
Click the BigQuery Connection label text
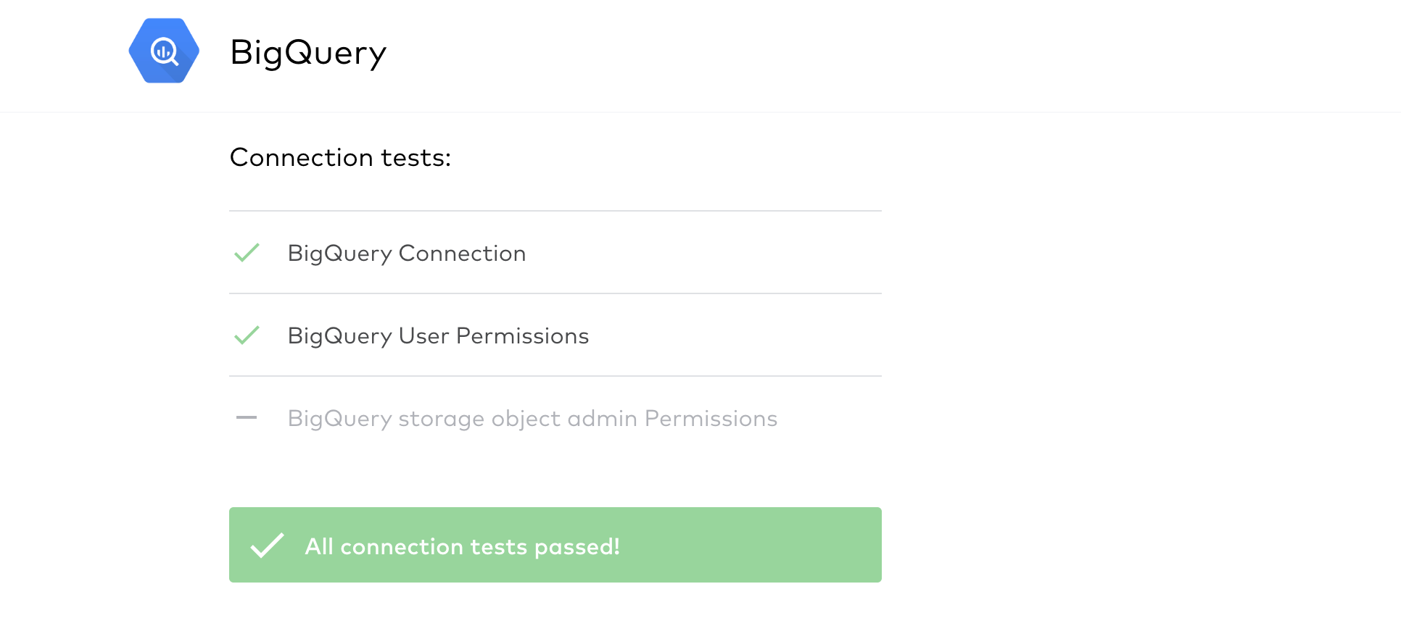tap(407, 254)
